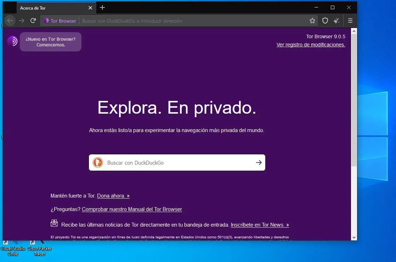Open the ¿Nuevo en Tor Browser? Comencemos bubble
The height and width of the screenshot is (262, 396).
pyautogui.click(x=51, y=42)
